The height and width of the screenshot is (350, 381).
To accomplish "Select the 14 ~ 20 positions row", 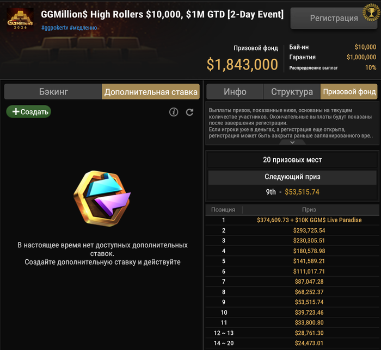I will [x=292, y=343].
